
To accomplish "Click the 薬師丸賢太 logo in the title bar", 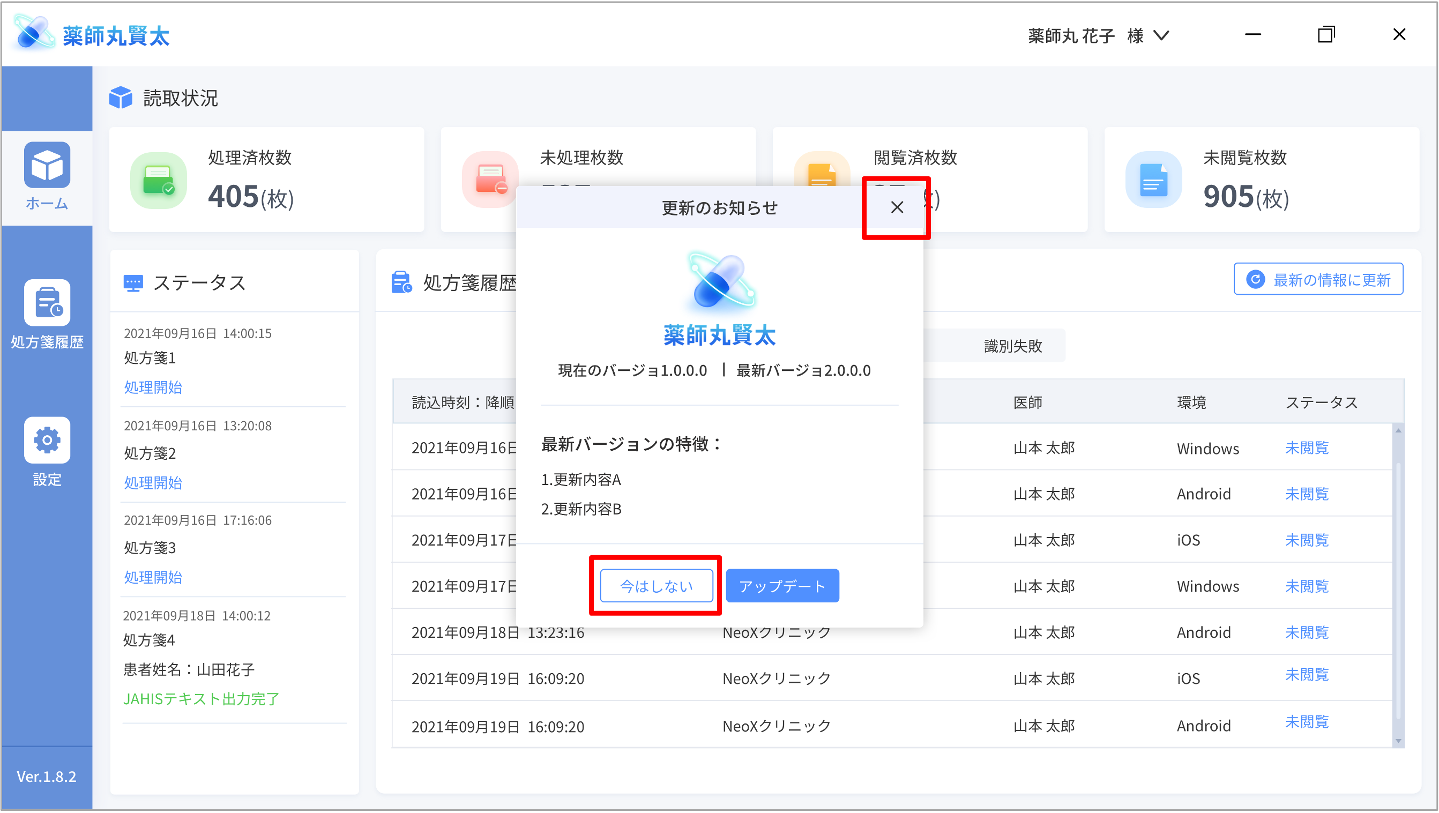I will 91,35.
